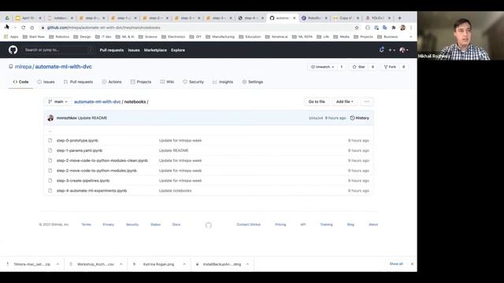Open the Robotics bookmarks folder
The height and width of the screenshot is (283, 504).
[x=59, y=37]
